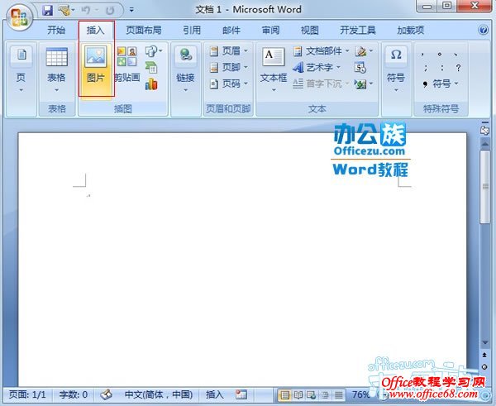Open the Shapes gallery
Image resolution: width=496 pixels, height=406 pixels.
(x=153, y=51)
